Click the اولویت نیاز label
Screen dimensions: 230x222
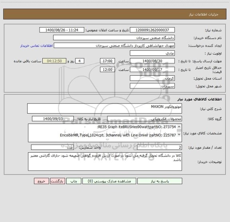(213, 53)
